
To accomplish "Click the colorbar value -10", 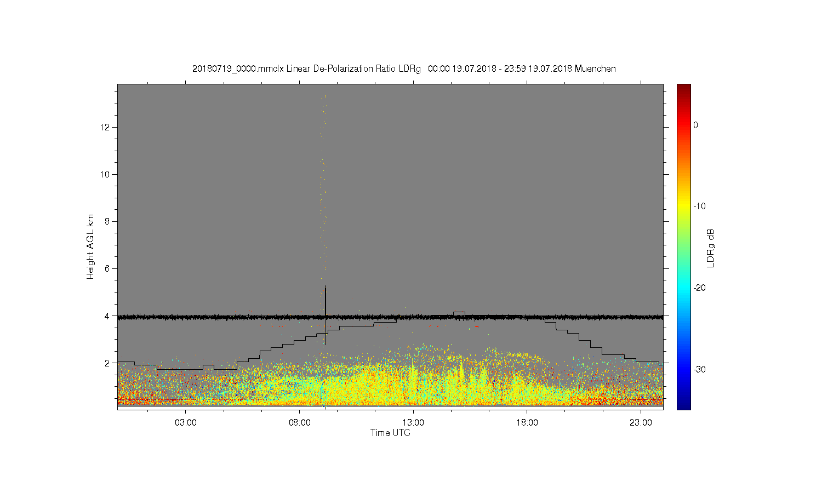I will coord(699,207).
